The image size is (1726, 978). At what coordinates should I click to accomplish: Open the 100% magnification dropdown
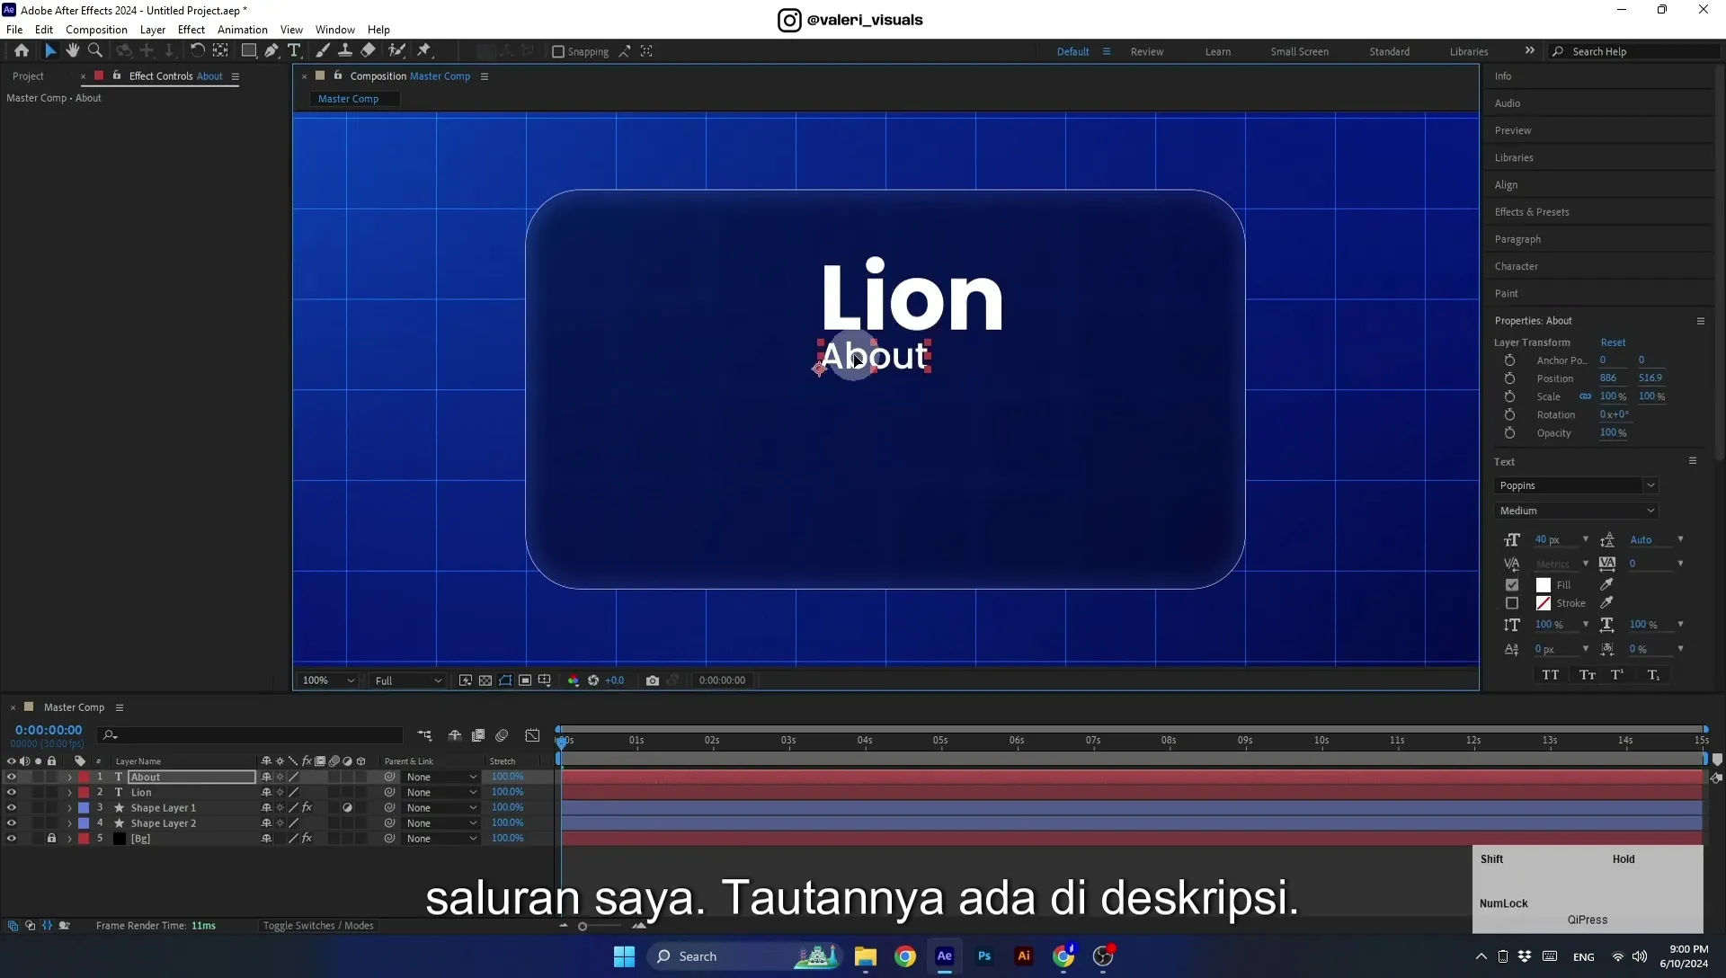click(329, 680)
